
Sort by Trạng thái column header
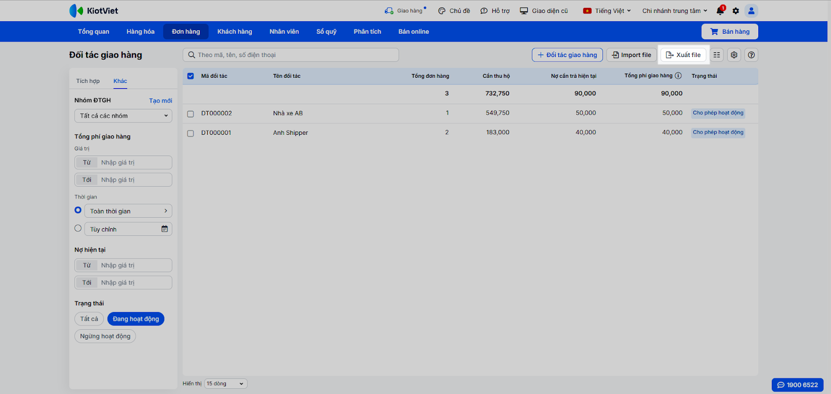704,76
